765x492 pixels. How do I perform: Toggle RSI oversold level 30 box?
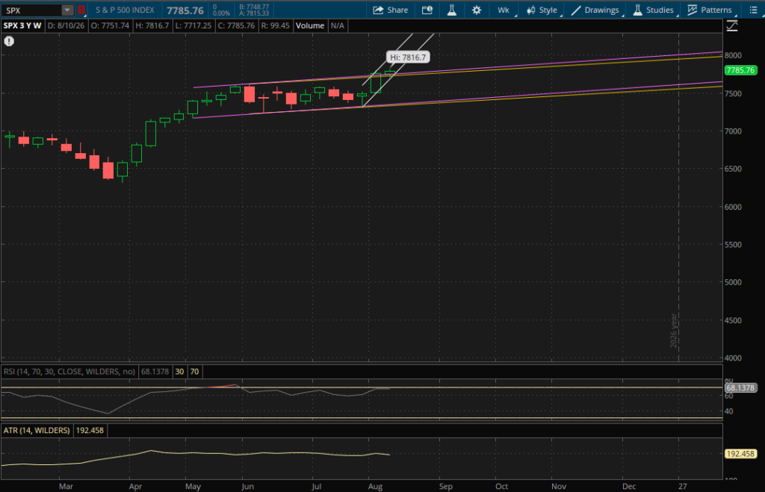coord(179,372)
